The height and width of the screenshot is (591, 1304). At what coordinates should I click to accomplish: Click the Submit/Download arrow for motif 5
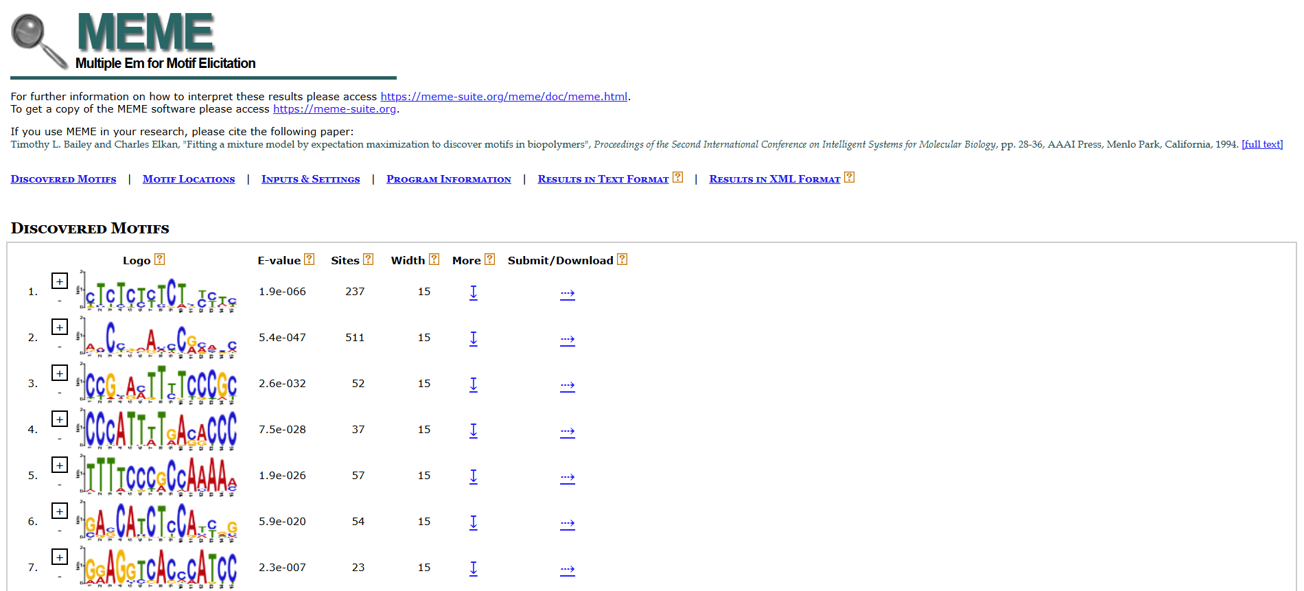click(568, 477)
